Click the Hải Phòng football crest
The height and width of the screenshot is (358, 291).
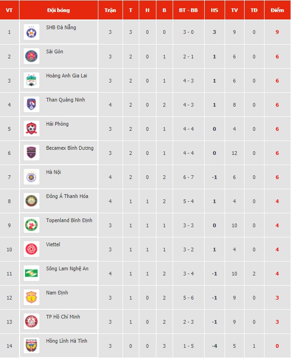click(x=32, y=128)
